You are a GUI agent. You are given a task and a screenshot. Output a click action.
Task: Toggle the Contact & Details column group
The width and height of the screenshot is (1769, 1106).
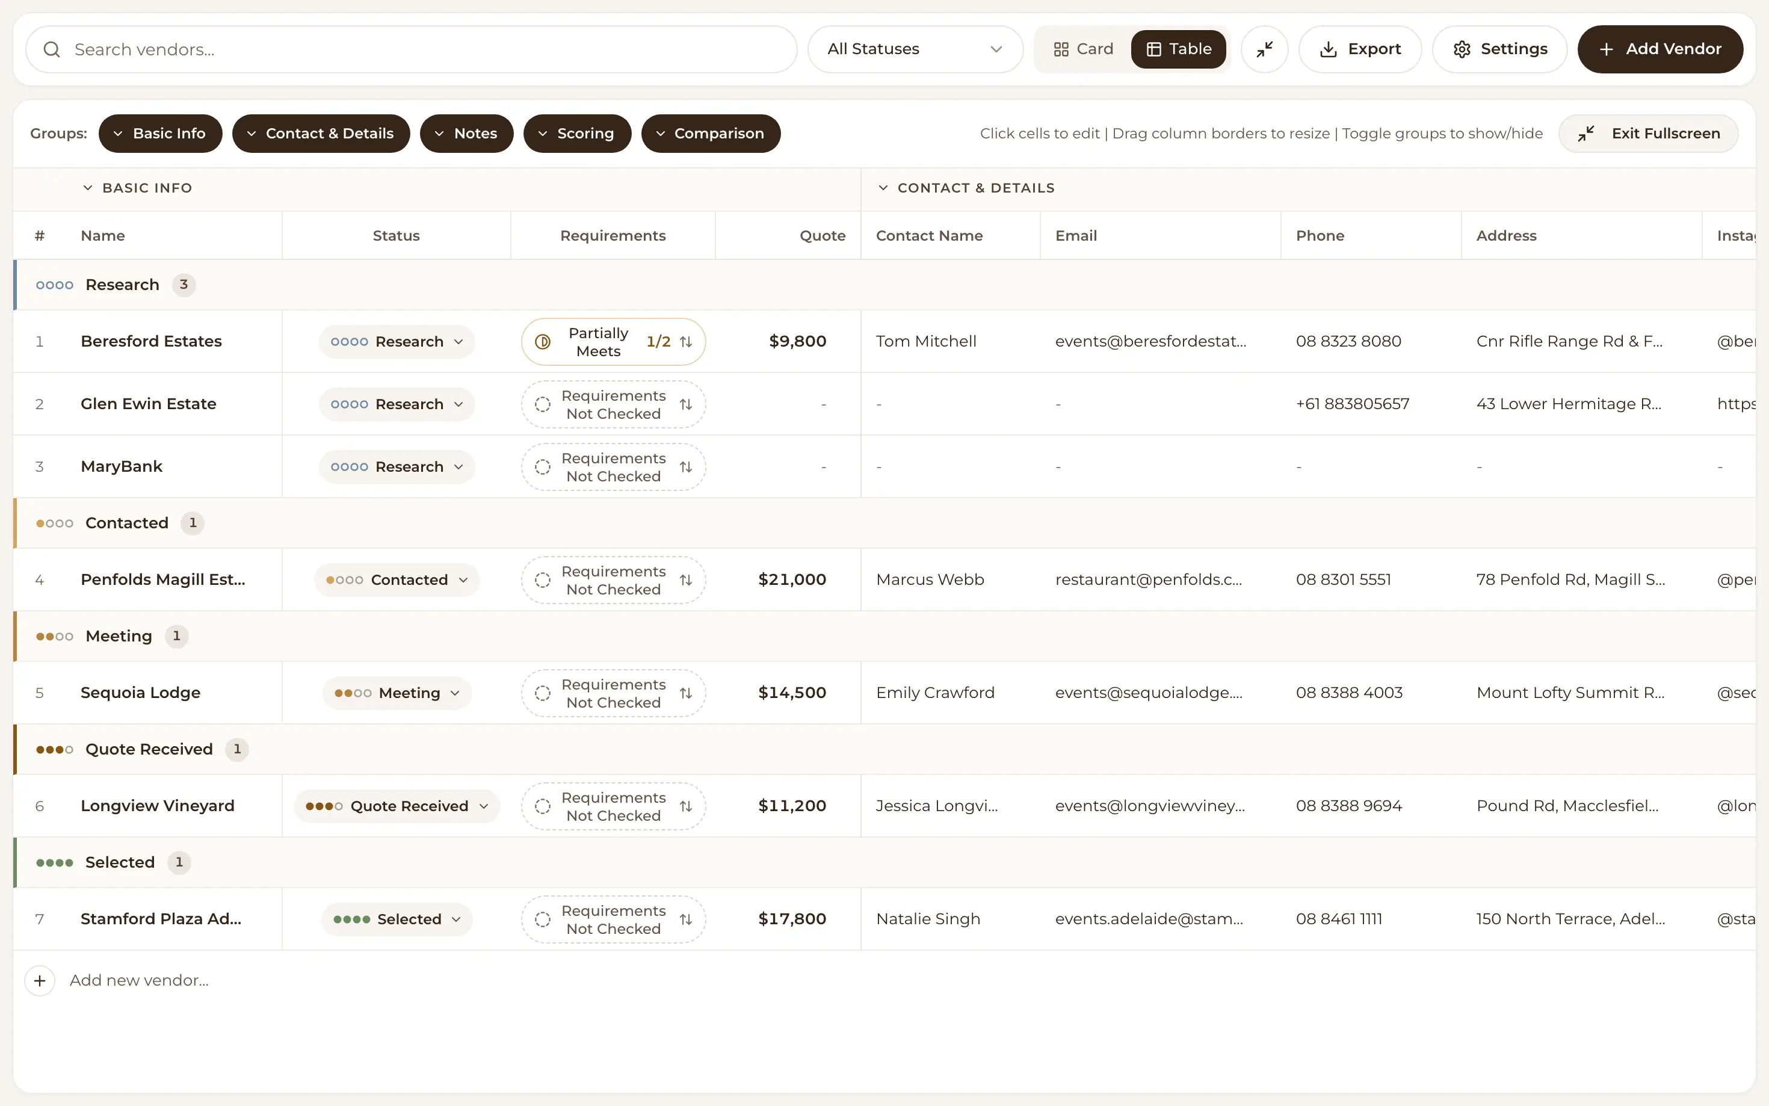click(321, 133)
